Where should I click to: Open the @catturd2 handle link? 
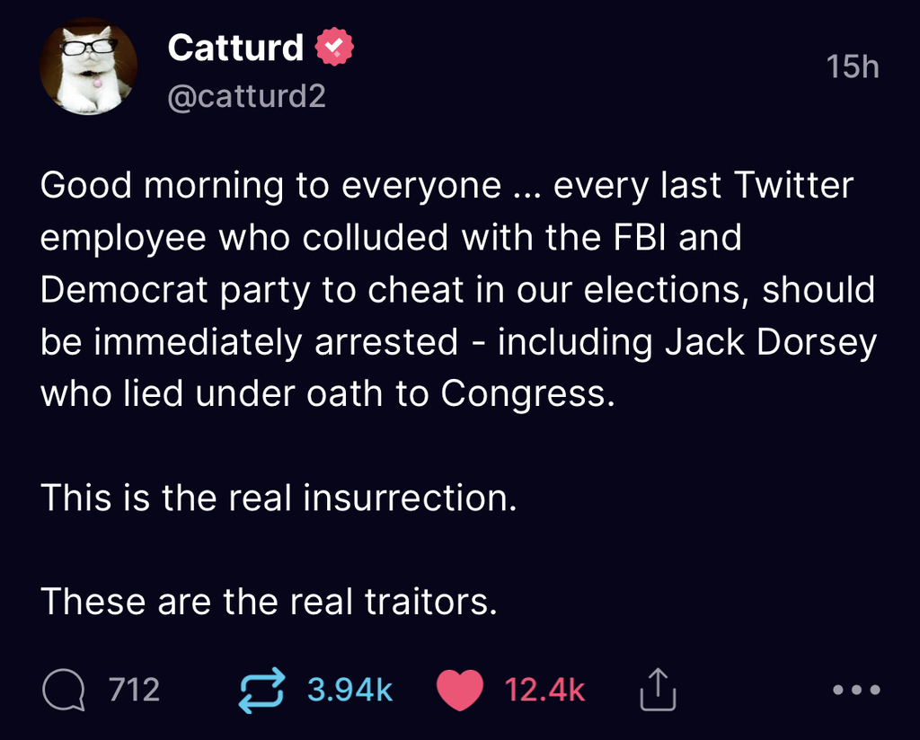coord(246,96)
